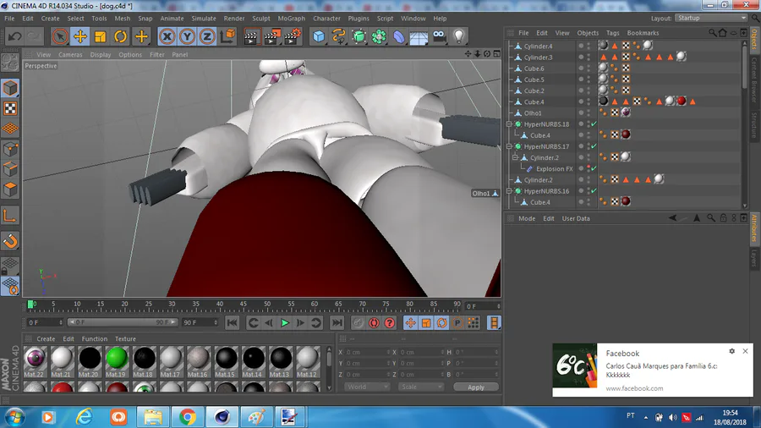Toggle HyperNURBS.18 enable checkmark
761x428 pixels.
(x=594, y=124)
